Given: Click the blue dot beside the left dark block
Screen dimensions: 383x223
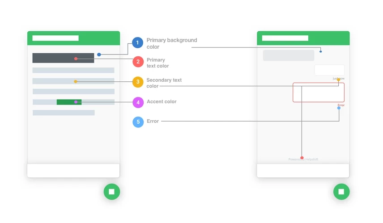Looking at the screenshot, I should tap(99, 55).
